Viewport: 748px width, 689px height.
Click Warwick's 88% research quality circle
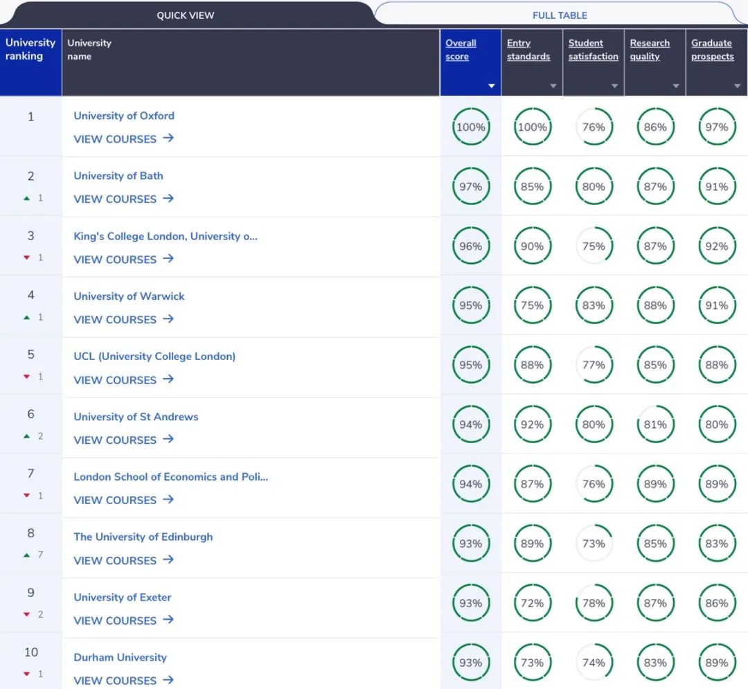[x=655, y=305]
